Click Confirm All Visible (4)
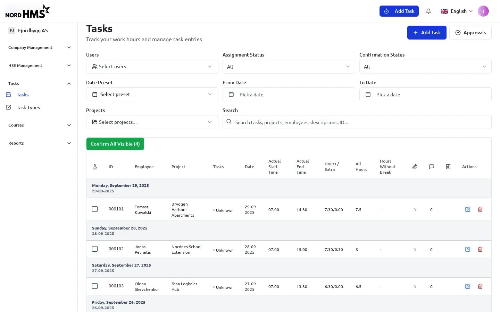500x312 pixels. pyautogui.click(x=115, y=144)
